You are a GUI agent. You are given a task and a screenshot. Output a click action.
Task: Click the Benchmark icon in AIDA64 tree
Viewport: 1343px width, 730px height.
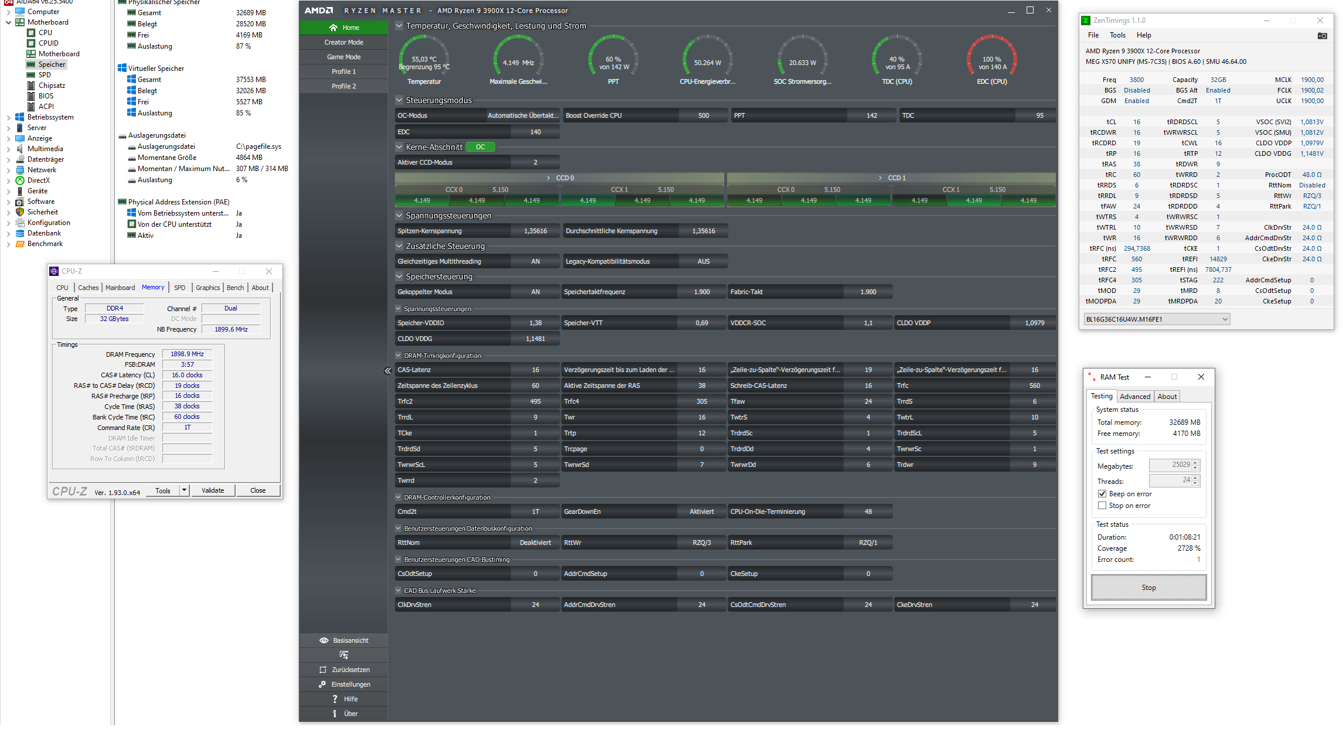[x=20, y=244]
